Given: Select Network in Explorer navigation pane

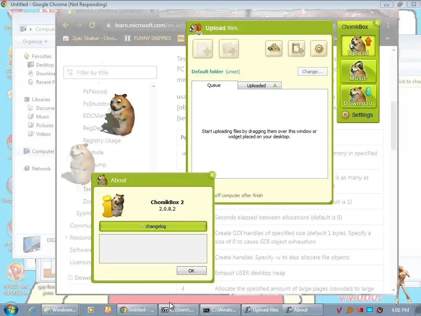Looking at the screenshot, I should pyautogui.click(x=37, y=168).
